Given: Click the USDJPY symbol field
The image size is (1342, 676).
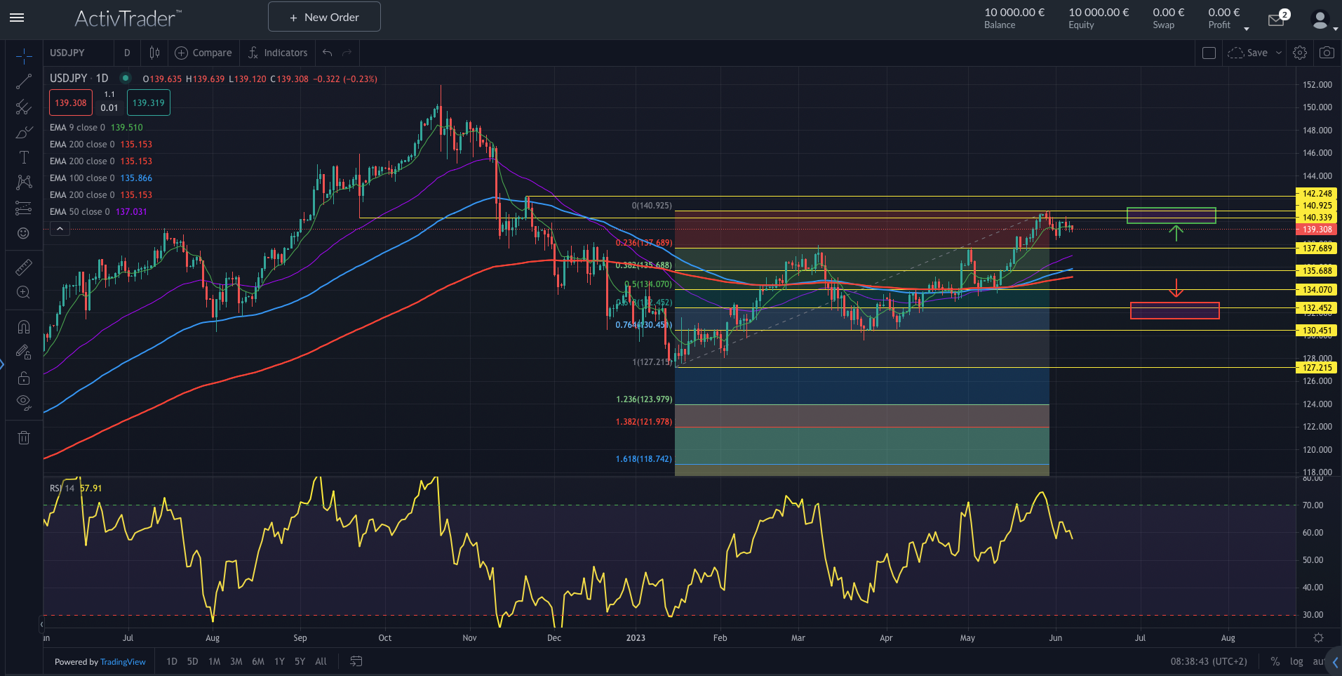Looking at the screenshot, I should (67, 52).
